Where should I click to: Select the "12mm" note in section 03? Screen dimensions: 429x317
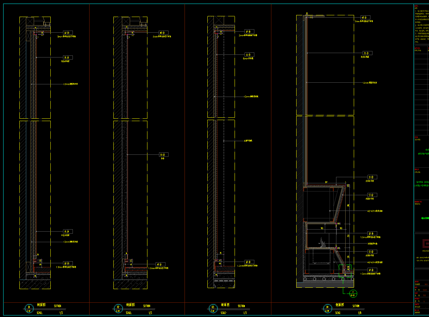point(251,97)
